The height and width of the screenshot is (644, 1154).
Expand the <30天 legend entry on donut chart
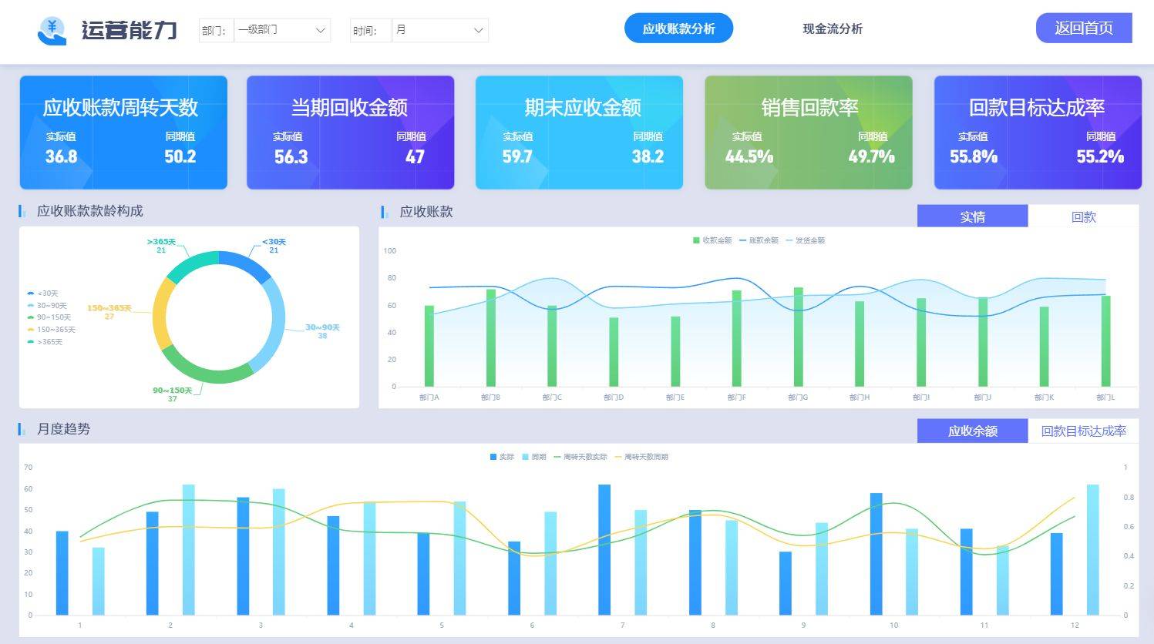(x=44, y=293)
